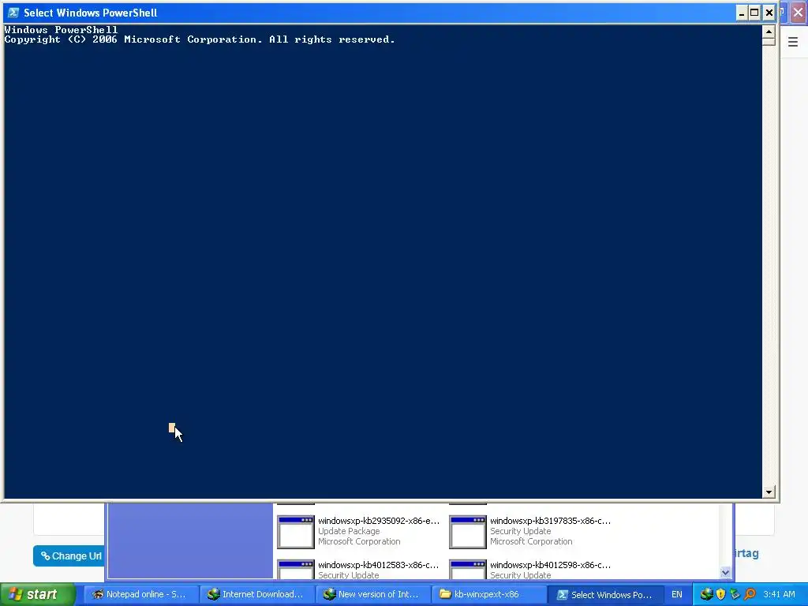
Task: Click the Change Url button
Action: (x=69, y=556)
